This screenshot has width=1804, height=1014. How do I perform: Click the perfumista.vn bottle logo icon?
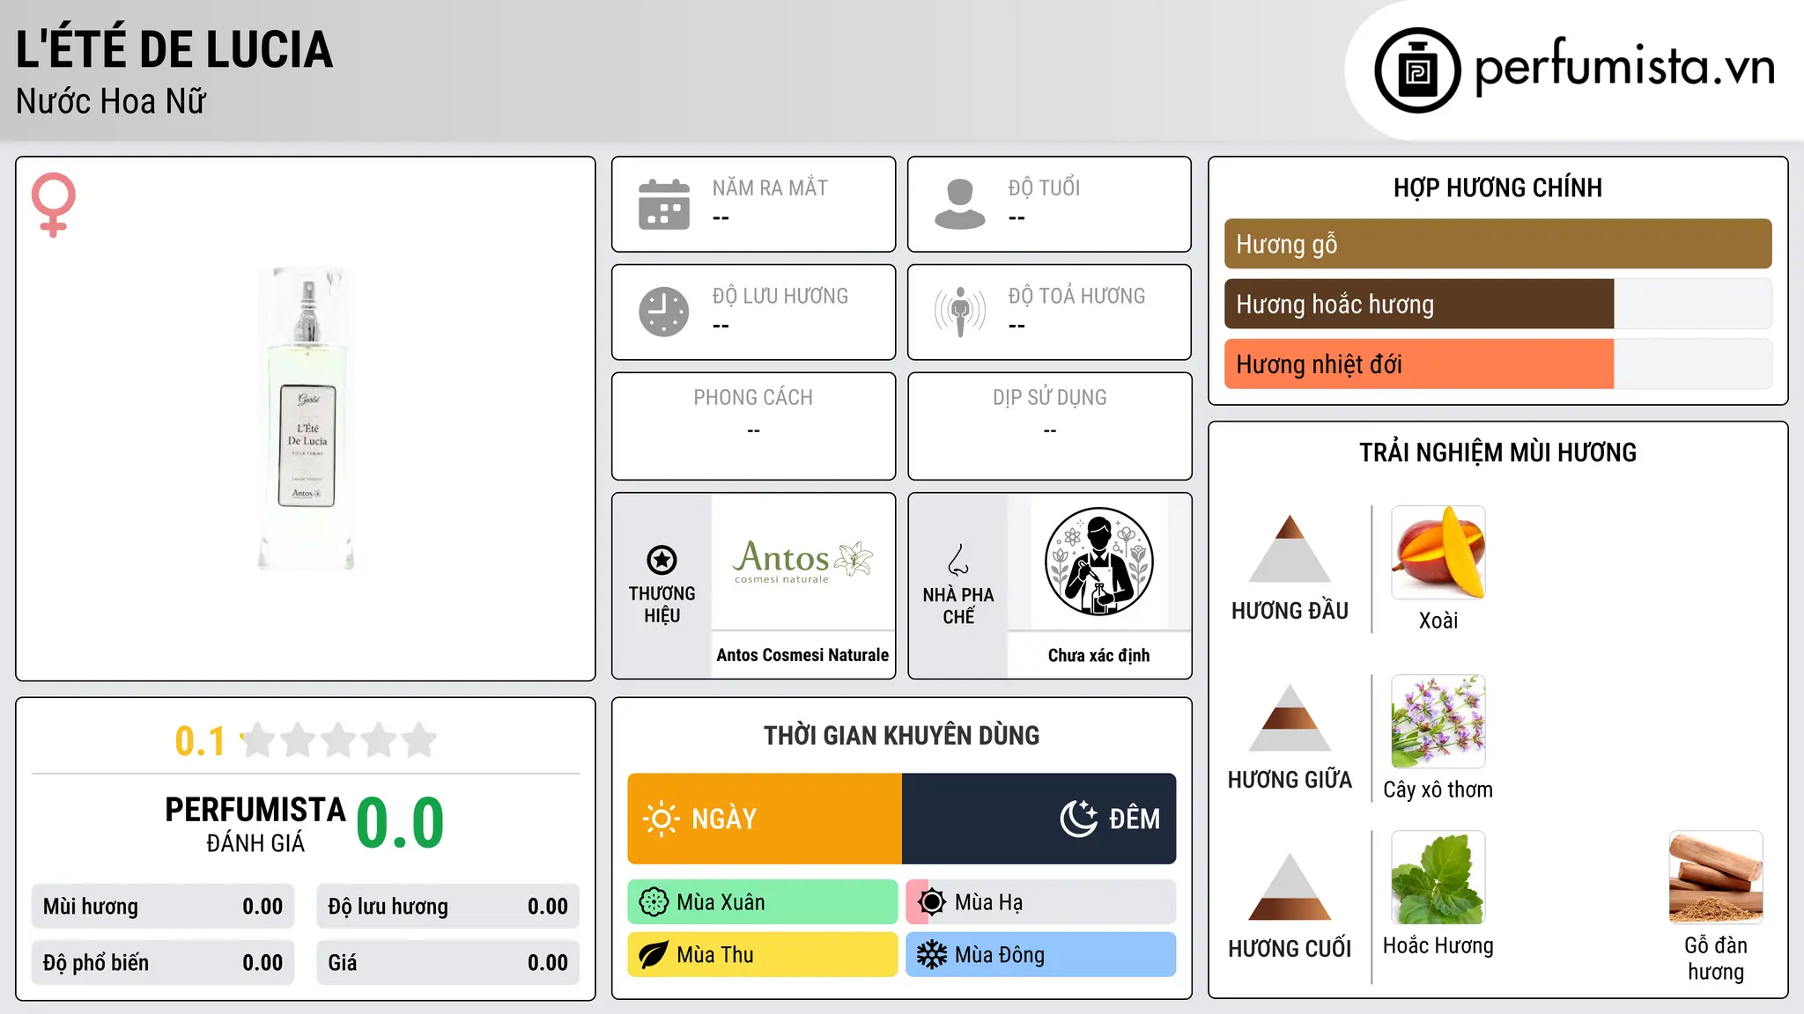(x=1417, y=70)
